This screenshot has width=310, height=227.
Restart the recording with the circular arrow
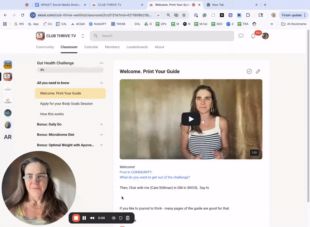120,218
